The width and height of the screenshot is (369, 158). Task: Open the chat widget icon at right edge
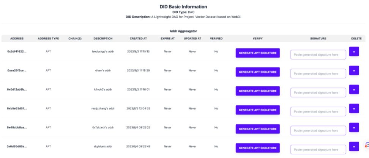[367, 145]
